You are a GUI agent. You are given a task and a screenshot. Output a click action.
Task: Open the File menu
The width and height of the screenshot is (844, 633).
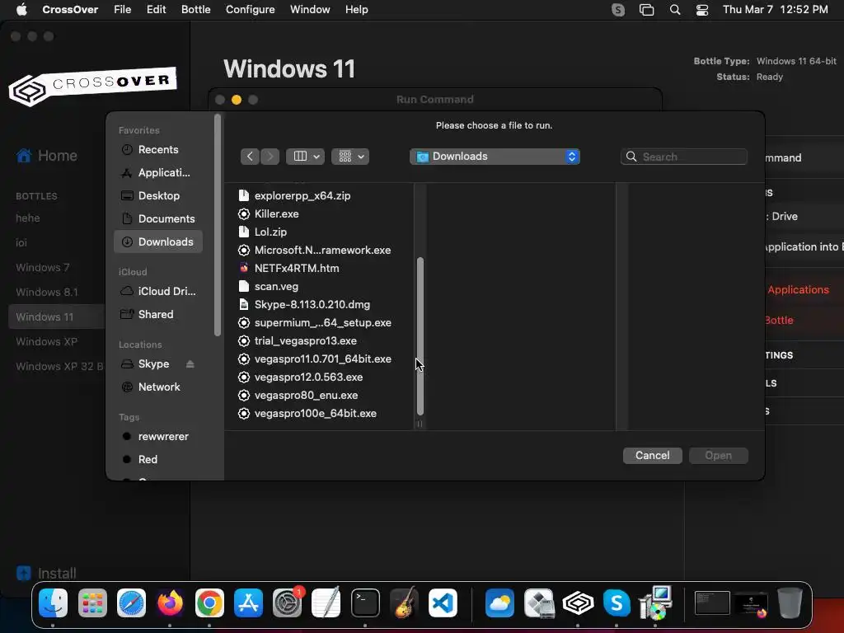pos(122,10)
